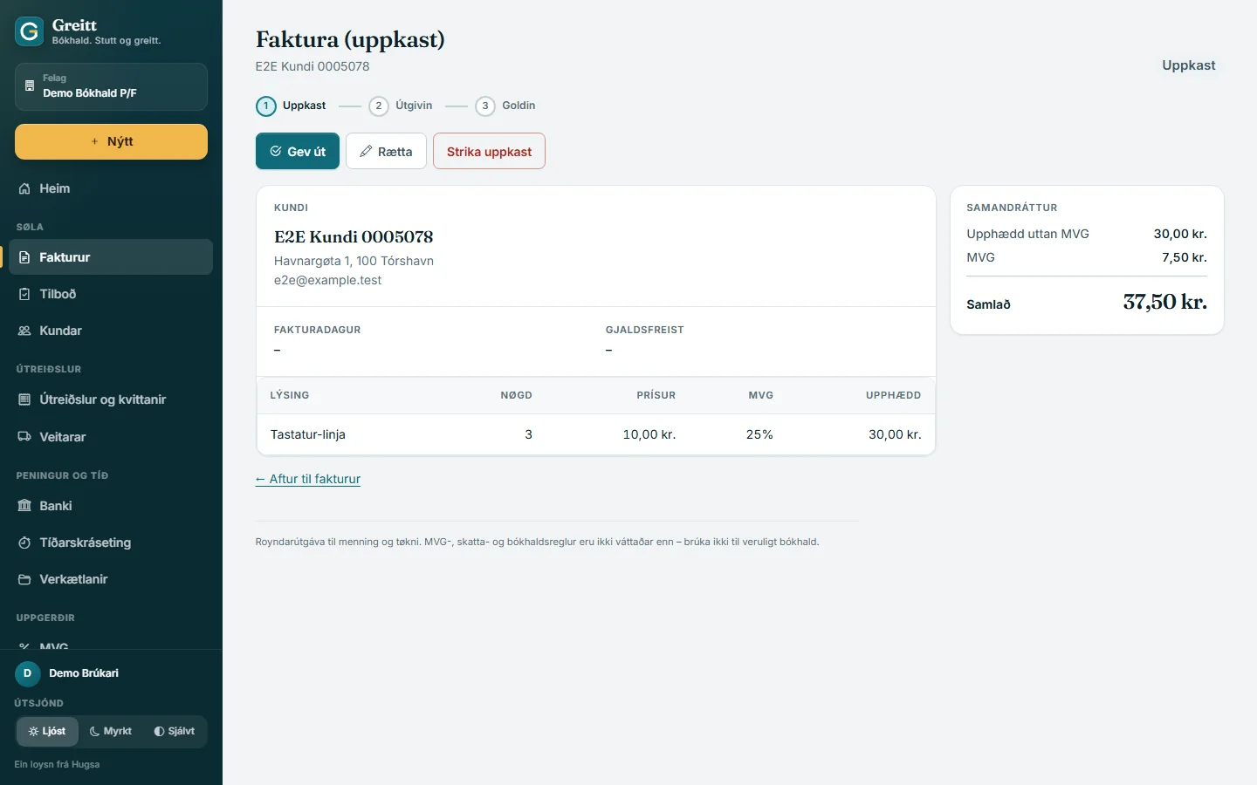1257x785 pixels.
Task: Click the Rætta edit button
Action: (x=386, y=151)
